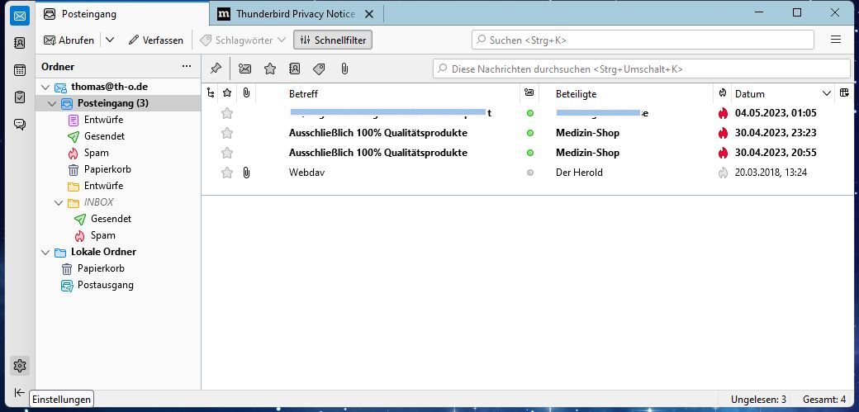Collapse the Lokale Ordner tree
Viewport: 859px width, 412px height.
45,252
